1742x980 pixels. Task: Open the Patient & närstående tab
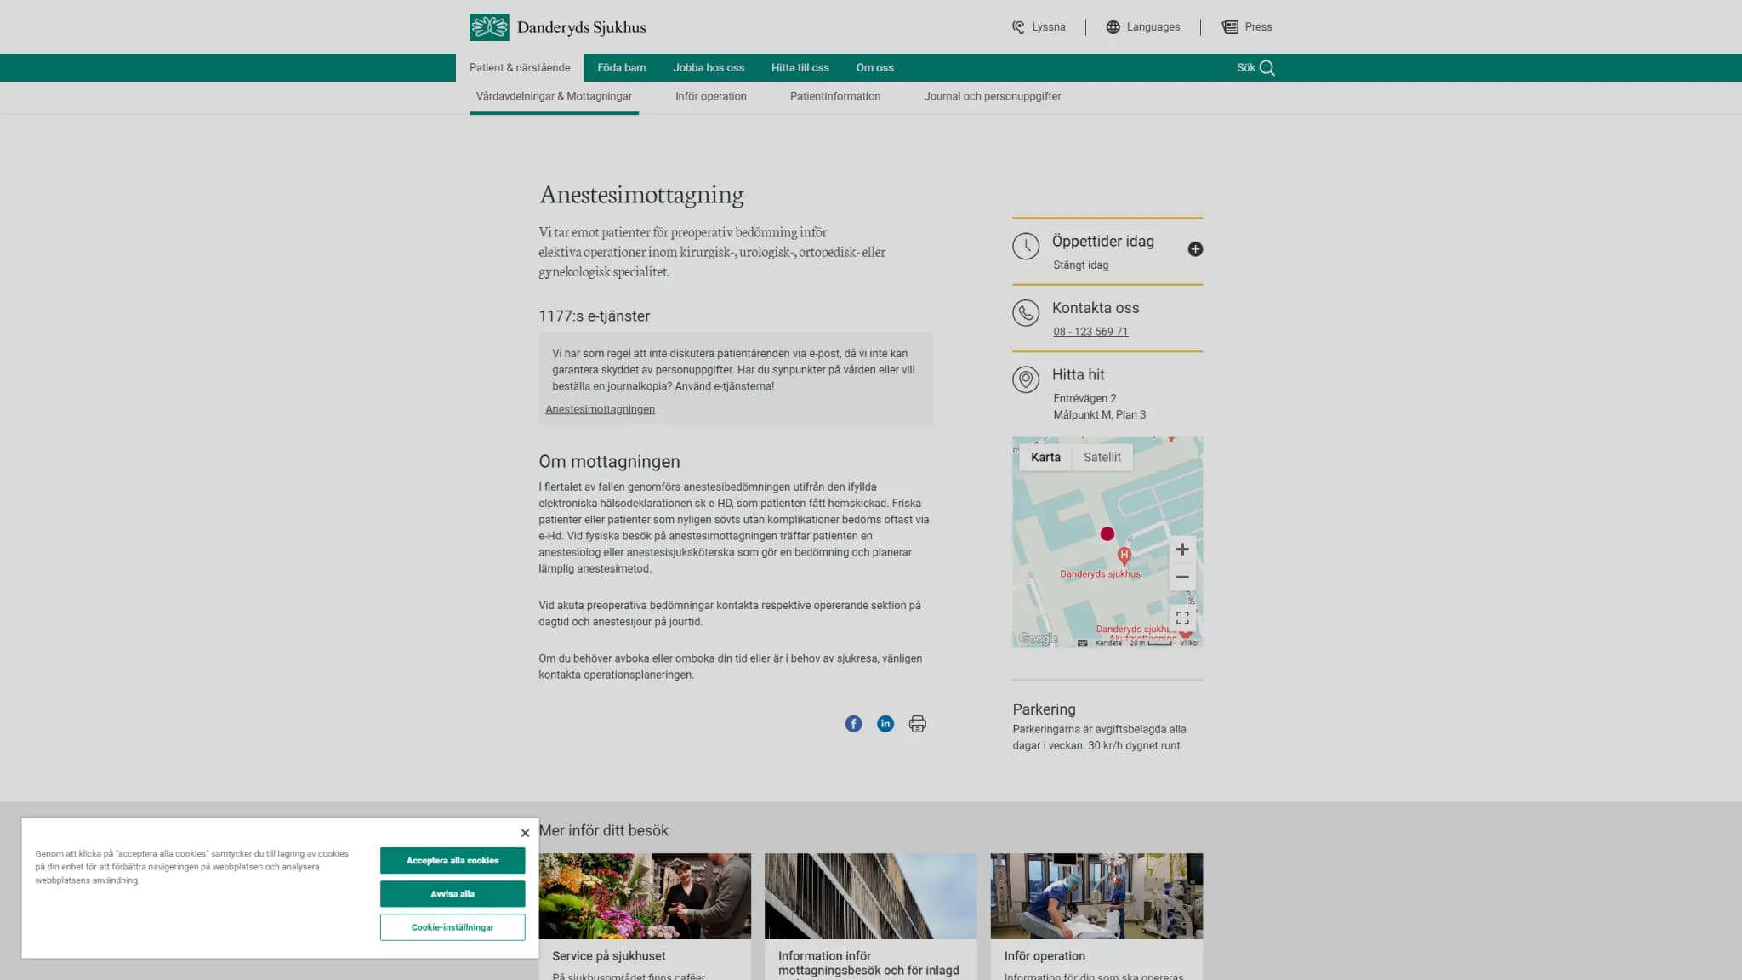pos(520,68)
